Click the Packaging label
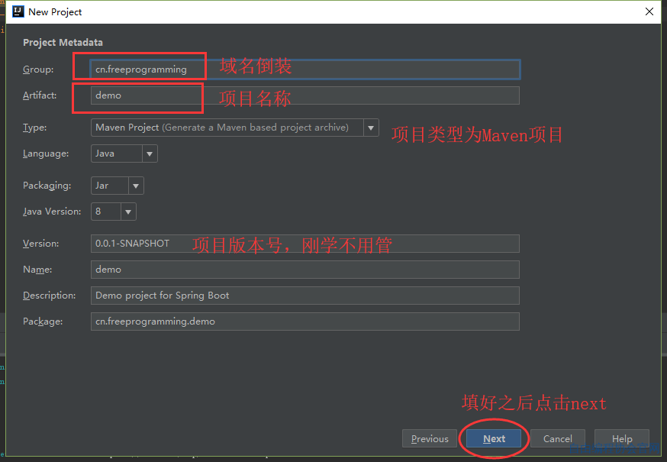 click(x=47, y=186)
